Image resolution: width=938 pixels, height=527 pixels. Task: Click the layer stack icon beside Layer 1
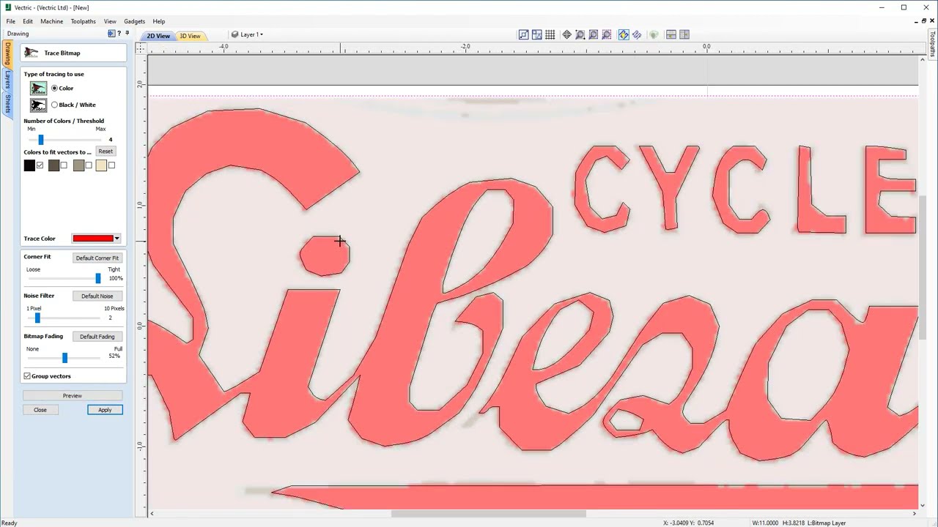tap(234, 34)
